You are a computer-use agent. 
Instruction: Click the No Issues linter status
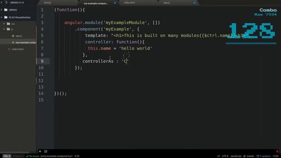pos(32,156)
